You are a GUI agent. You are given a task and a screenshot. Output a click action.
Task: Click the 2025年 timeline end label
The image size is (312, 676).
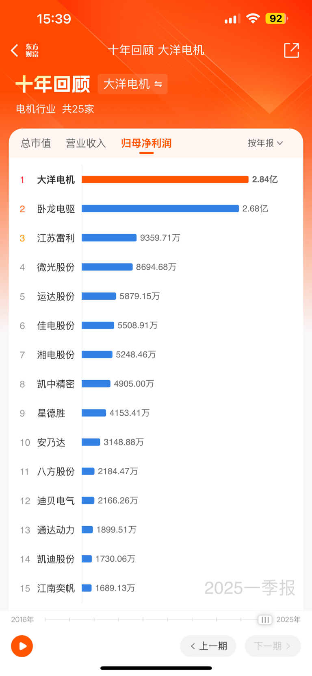click(x=288, y=619)
